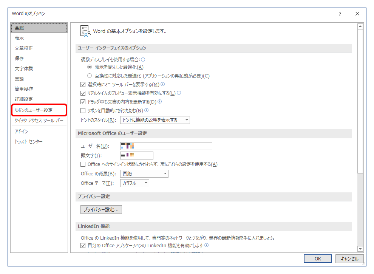The height and width of the screenshot is (274, 374).
Task: Select the 互換性に対応した最適化 radio button
Action: click(x=90, y=75)
